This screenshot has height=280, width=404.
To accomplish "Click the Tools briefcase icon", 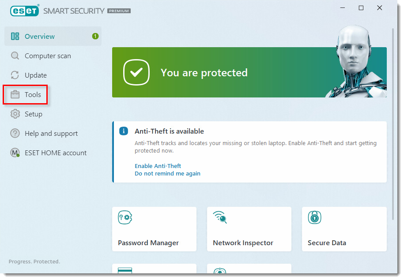I will [x=15, y=95].
